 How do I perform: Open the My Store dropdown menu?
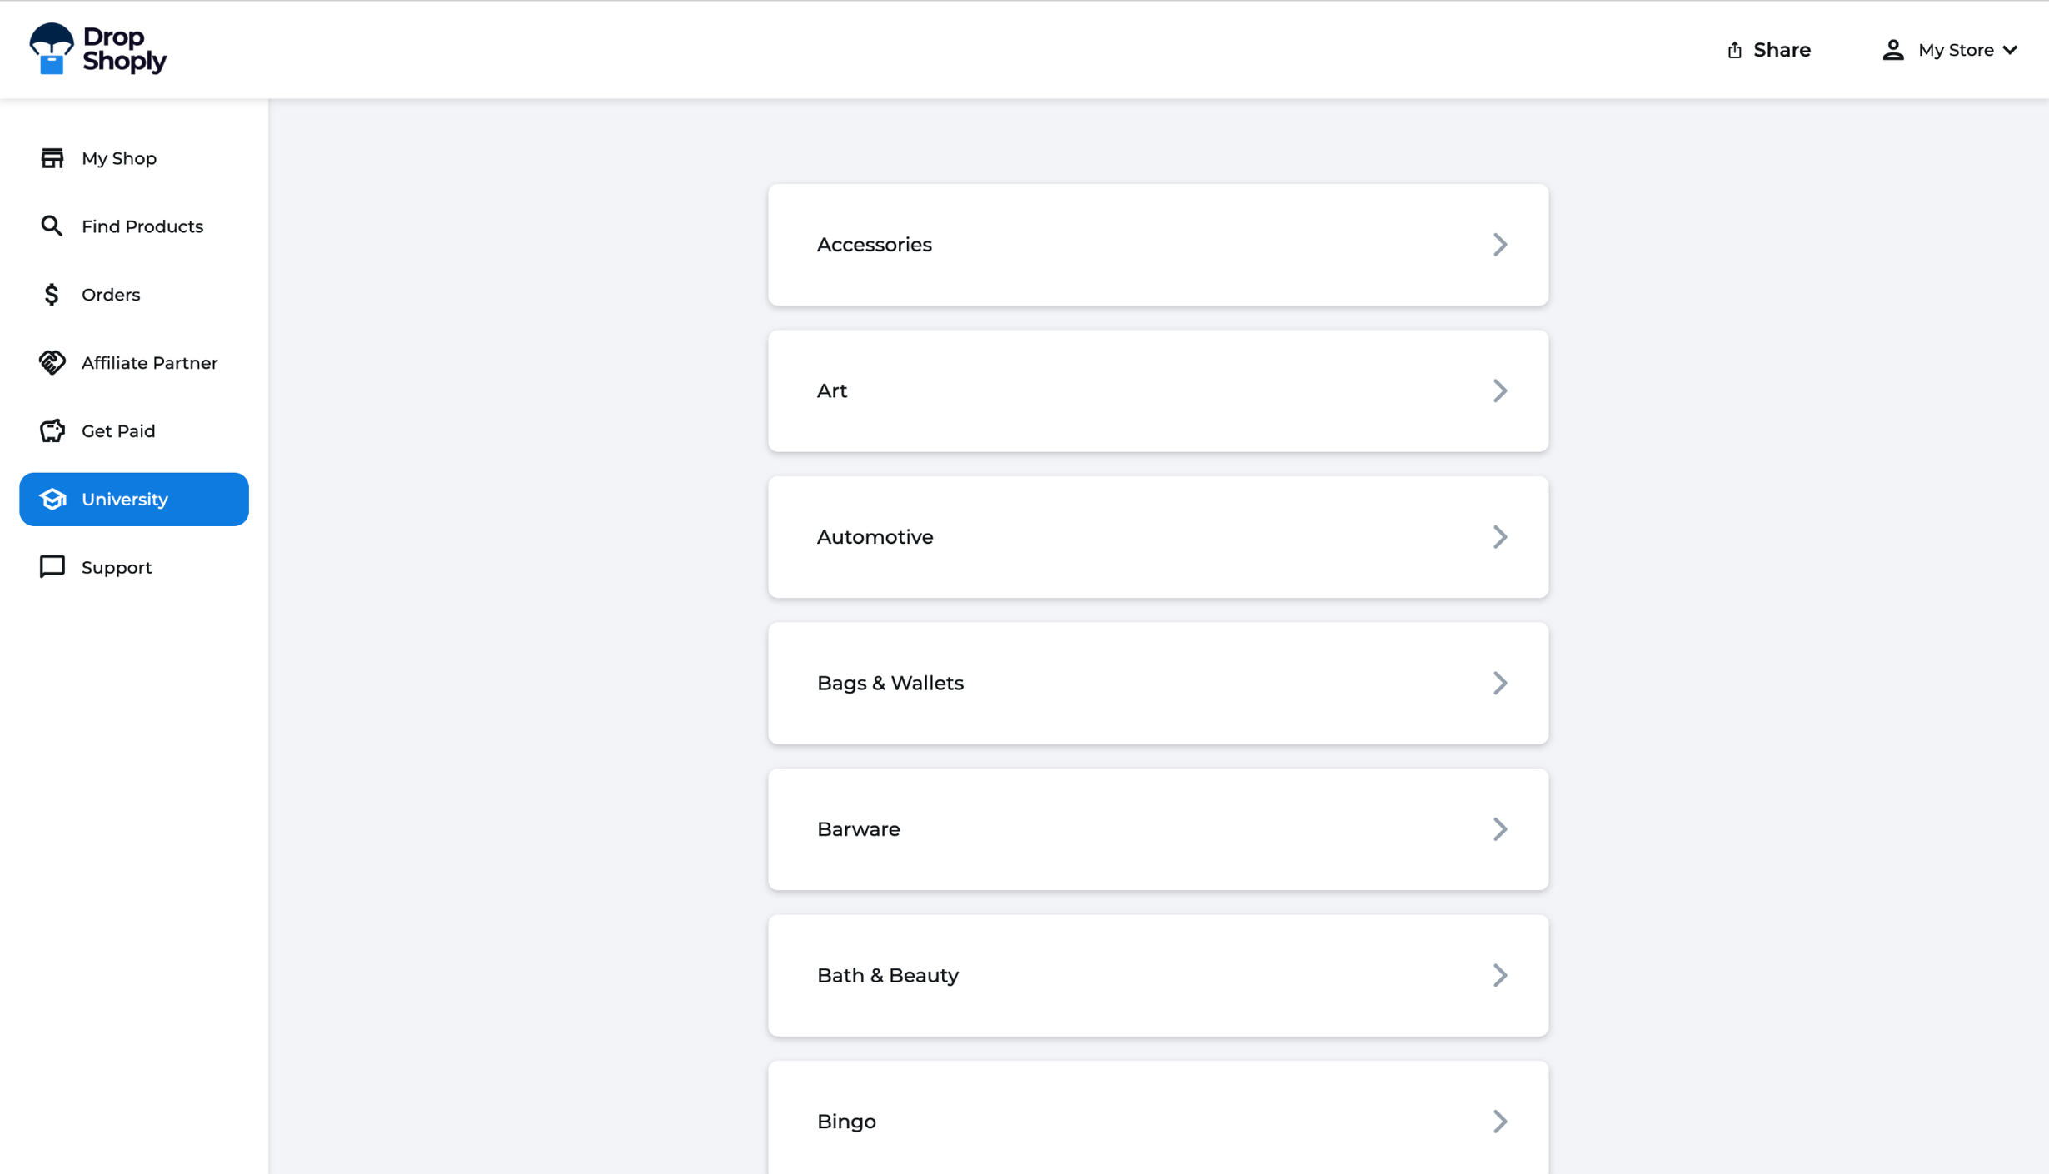point(1967,50)
